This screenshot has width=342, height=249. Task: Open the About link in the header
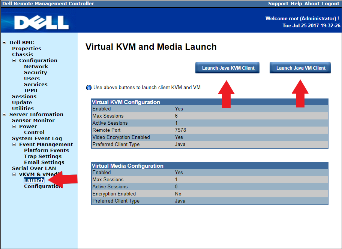pos(312,4)
